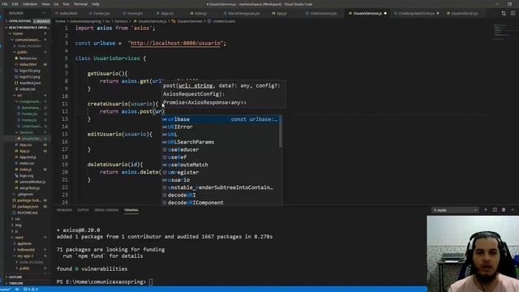Open the Selection menu
Image resolution: width=519 pixels, height=292 pixels.
coord(30,4)
